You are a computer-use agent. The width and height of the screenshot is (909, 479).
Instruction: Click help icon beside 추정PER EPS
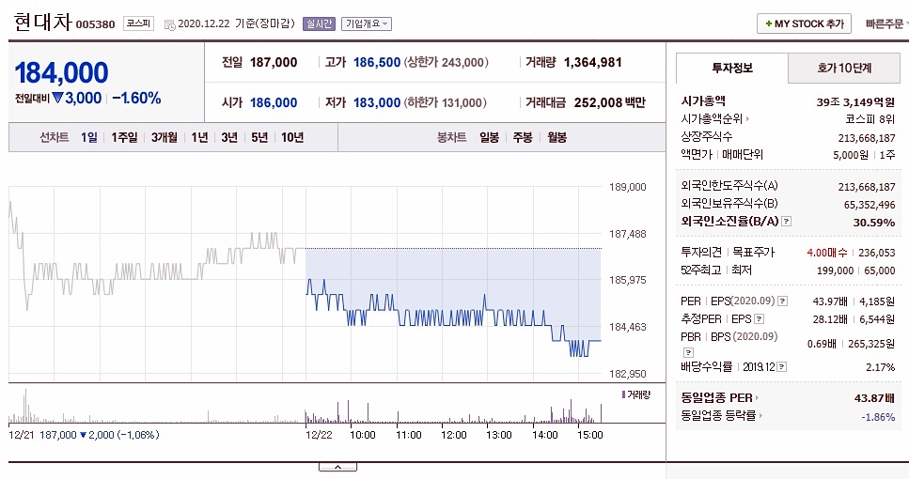[759, 319]
